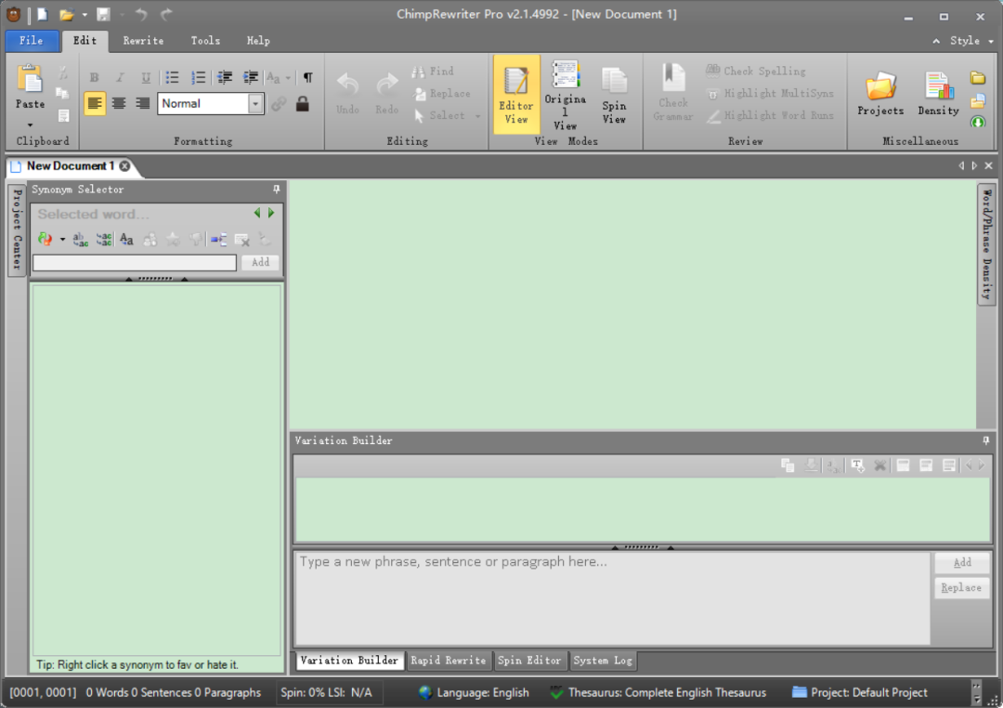This screenshot has width=1003, height=708.
Task: Click the Save disk icon in title bar
Action: coord(103,14)
